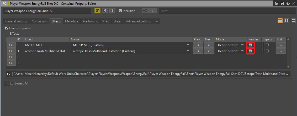Select the single panel layout icon
Viewport: 297px width, 116px height.
pos(280,21)
